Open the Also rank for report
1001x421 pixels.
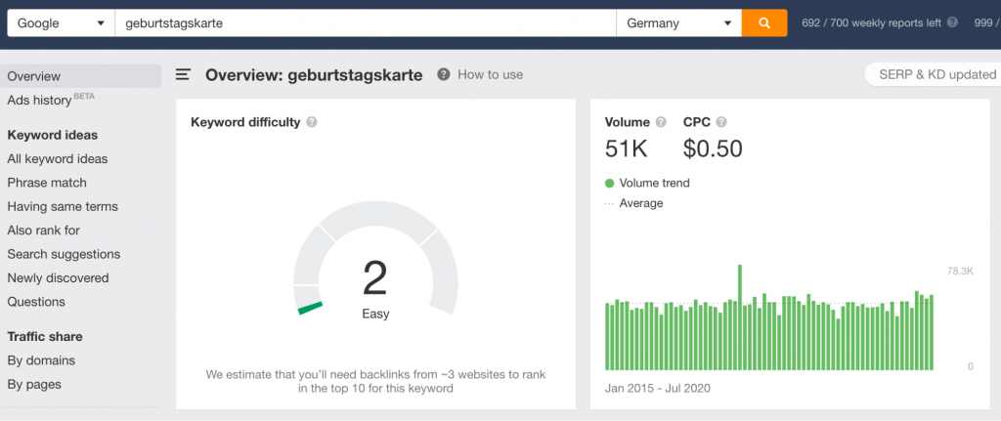(43, 231)
